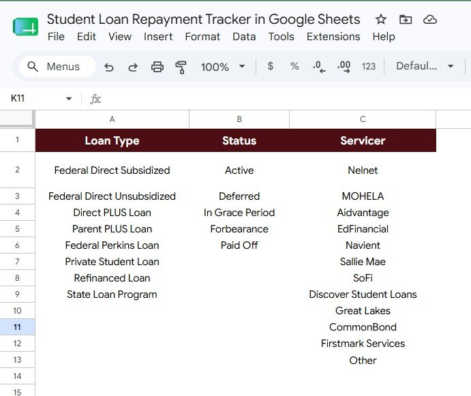Select cell Federal Direct Subsidized
The image size is (471, 396).
click(112, 170)
